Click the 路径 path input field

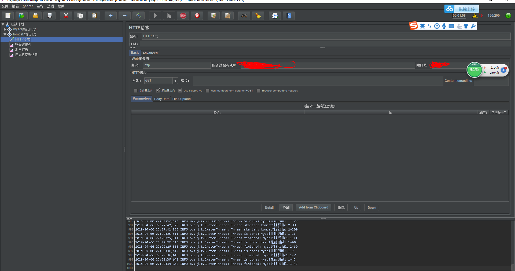pyautogui.click(x=318, y=81)
